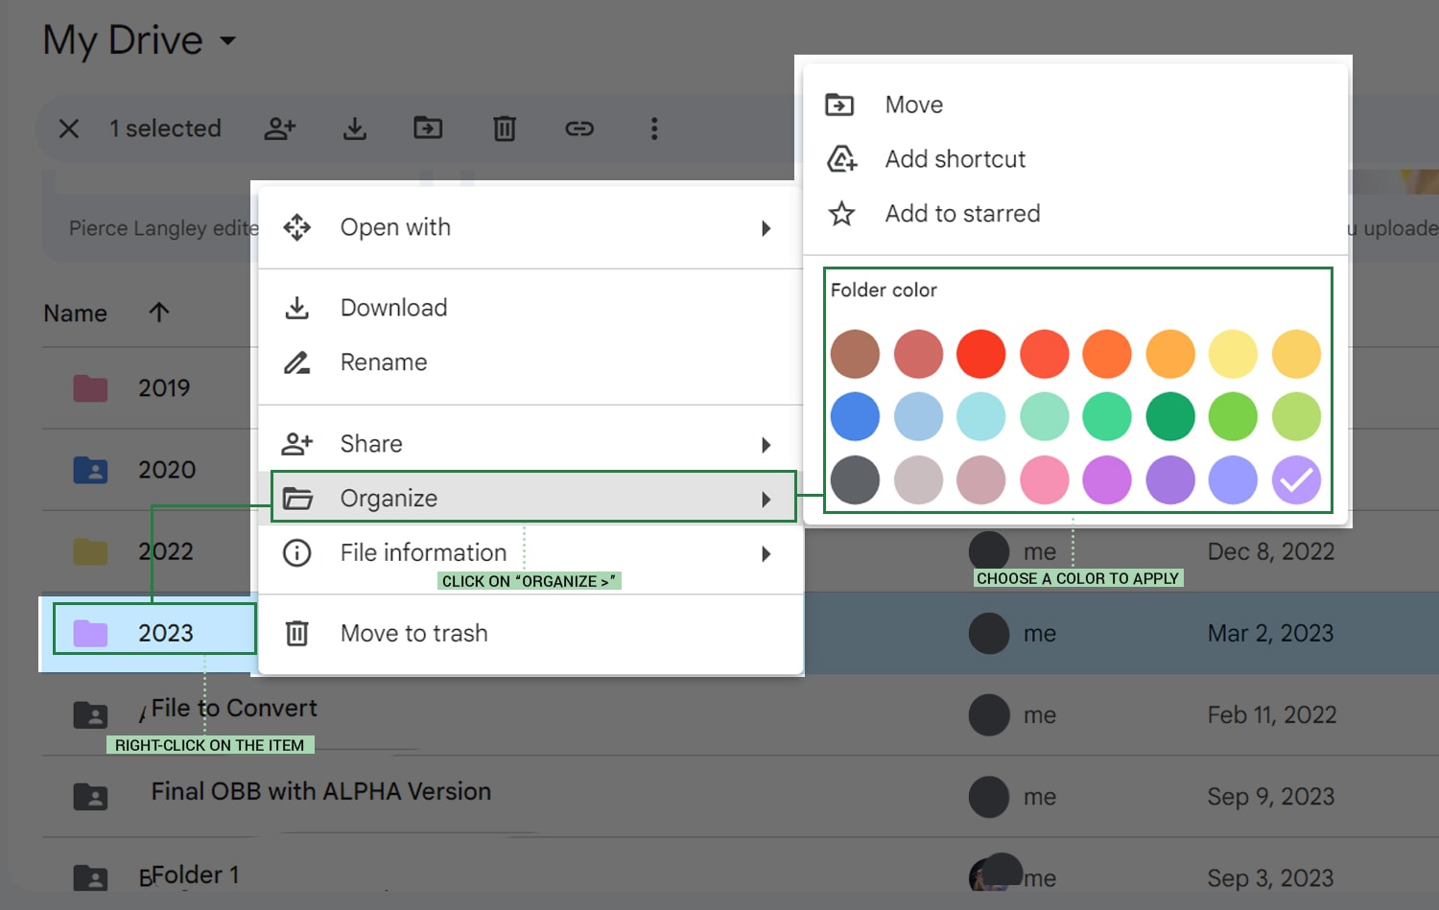Download selection using the toolbar download icon
This screenshot has width=1439, height=910.
pyautogui.click(x=354, y=128)
